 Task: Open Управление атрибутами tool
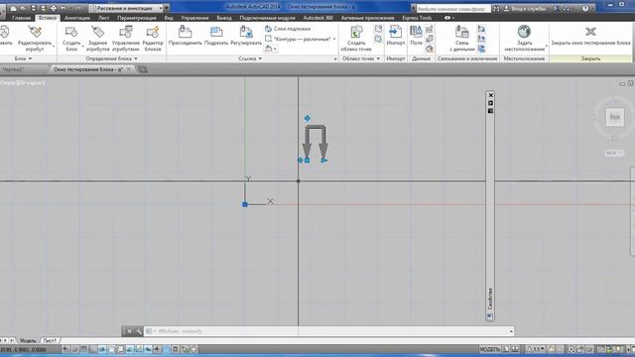126,39
